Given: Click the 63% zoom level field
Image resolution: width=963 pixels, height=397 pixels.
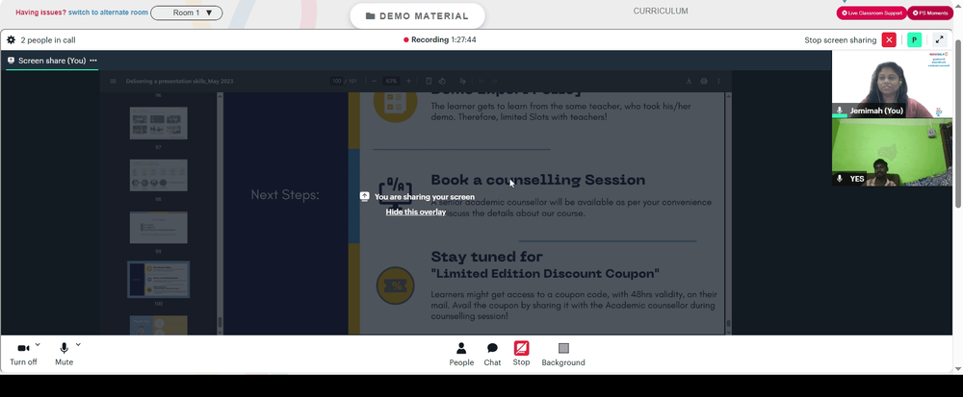Looking at the screenshot, I should tap(391, 81).
